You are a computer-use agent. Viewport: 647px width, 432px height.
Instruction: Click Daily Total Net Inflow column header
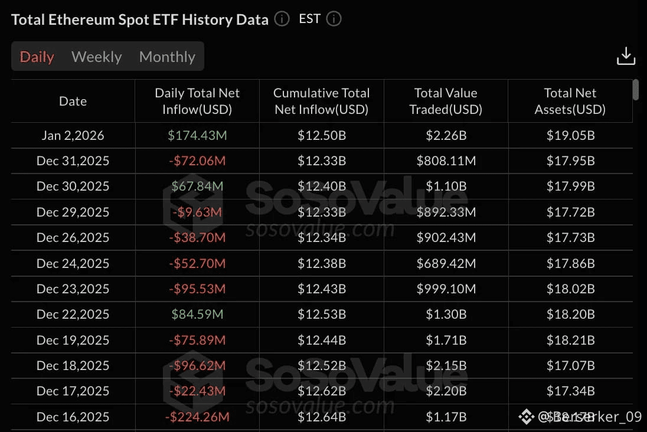(x=197, y=101)
